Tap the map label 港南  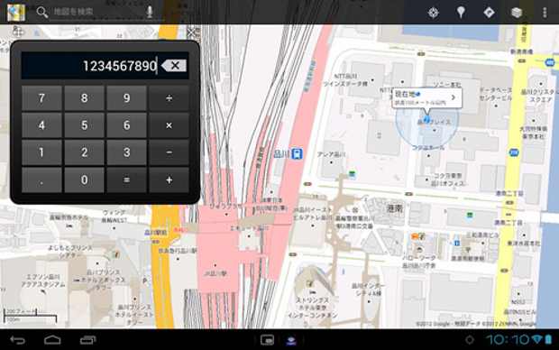pos(395,208)
